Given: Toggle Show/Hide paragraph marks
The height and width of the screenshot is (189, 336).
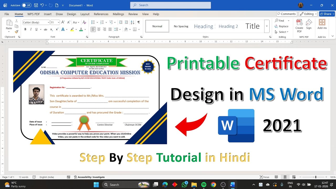Looking at the screenshot, I should [x=139, y=22].
